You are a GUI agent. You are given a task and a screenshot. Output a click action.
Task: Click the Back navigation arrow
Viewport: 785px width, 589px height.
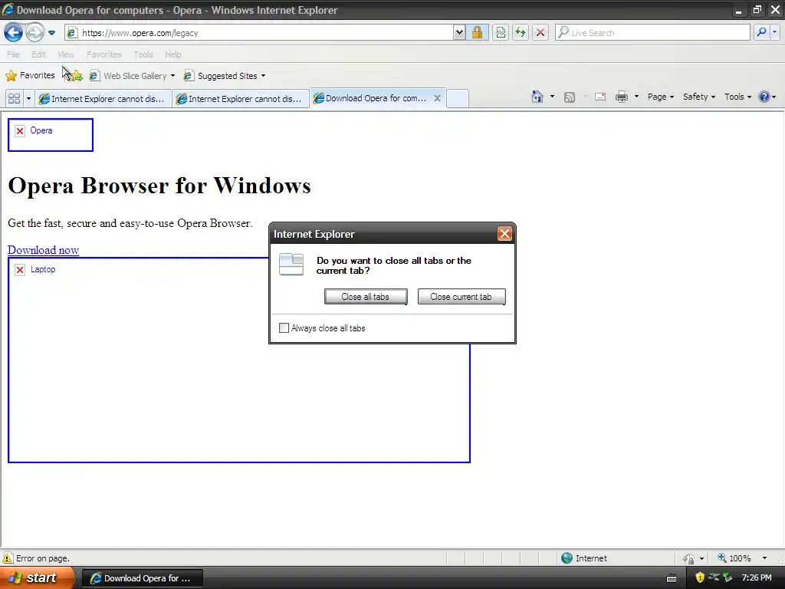(13, 32)
